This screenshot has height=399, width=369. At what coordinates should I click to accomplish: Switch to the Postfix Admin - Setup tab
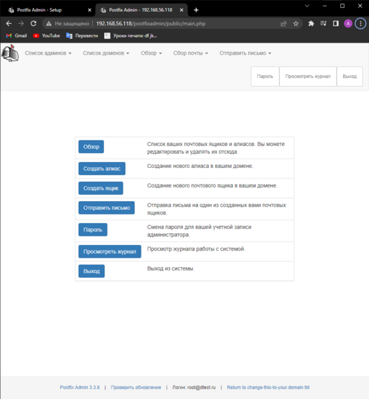click(49, 10)
